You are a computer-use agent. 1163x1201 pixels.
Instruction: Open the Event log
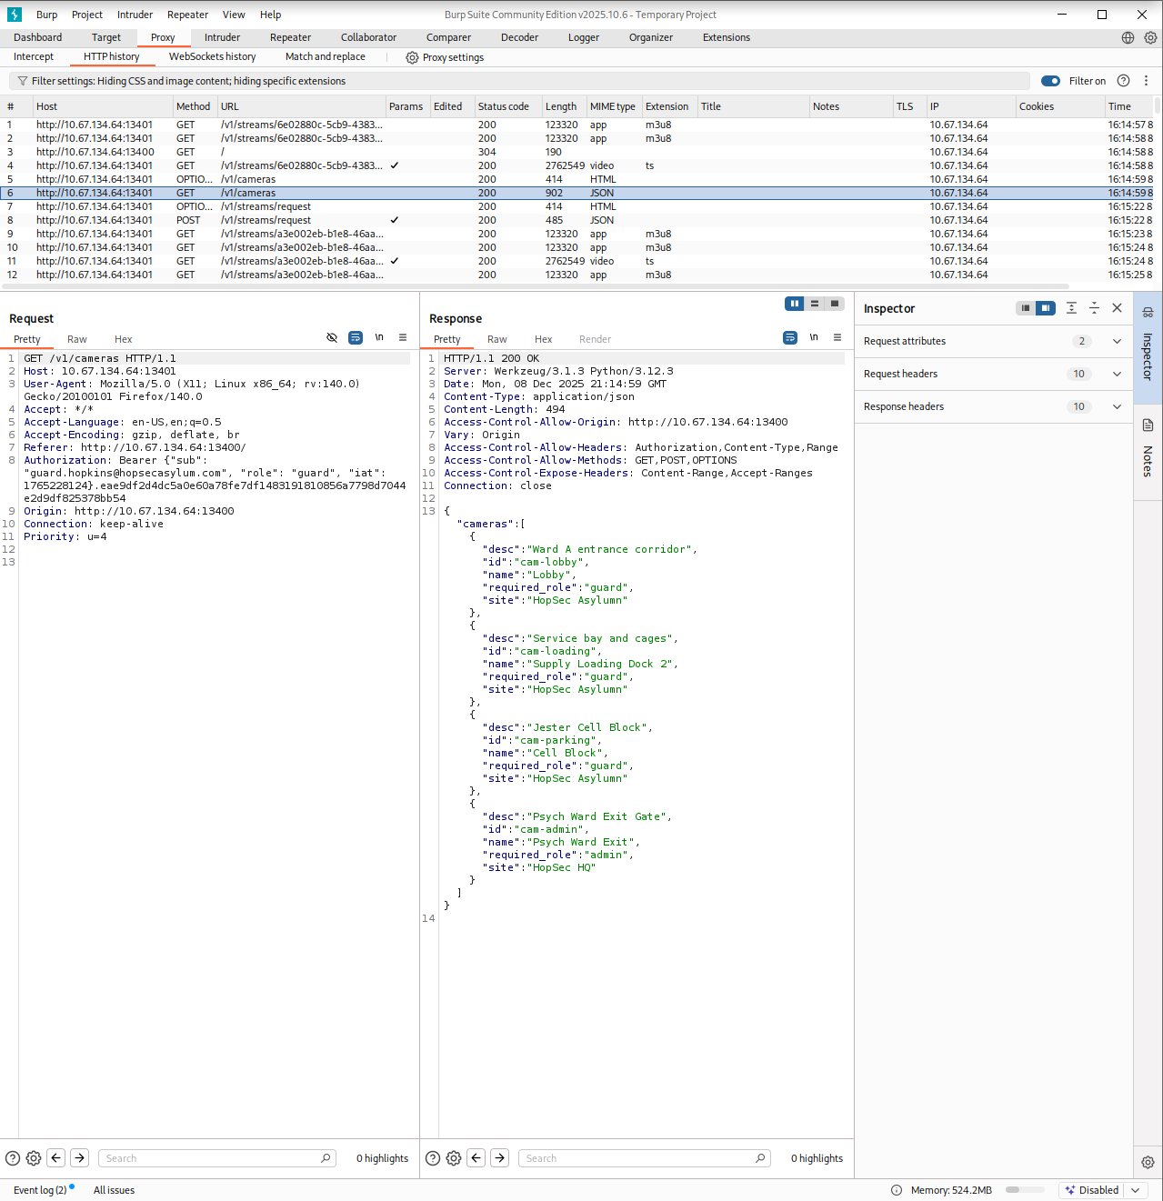[40, 1190]
